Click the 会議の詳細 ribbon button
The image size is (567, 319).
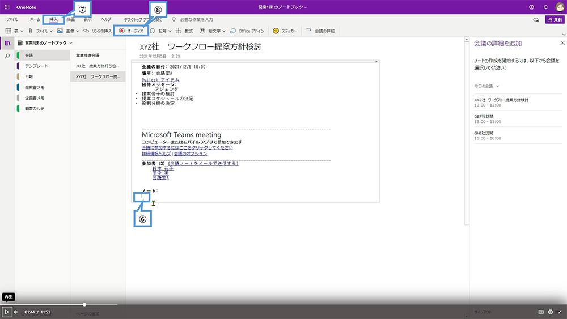(320, 31)
